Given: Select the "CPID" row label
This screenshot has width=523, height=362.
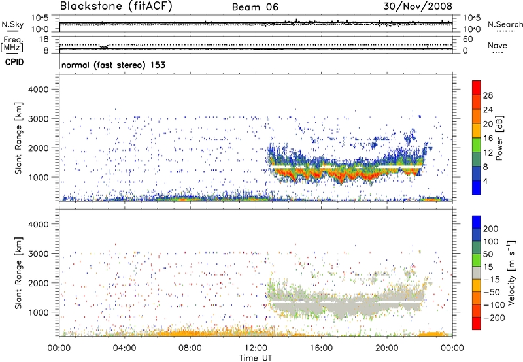Looking at the screenshot, I should pos(14,62).
